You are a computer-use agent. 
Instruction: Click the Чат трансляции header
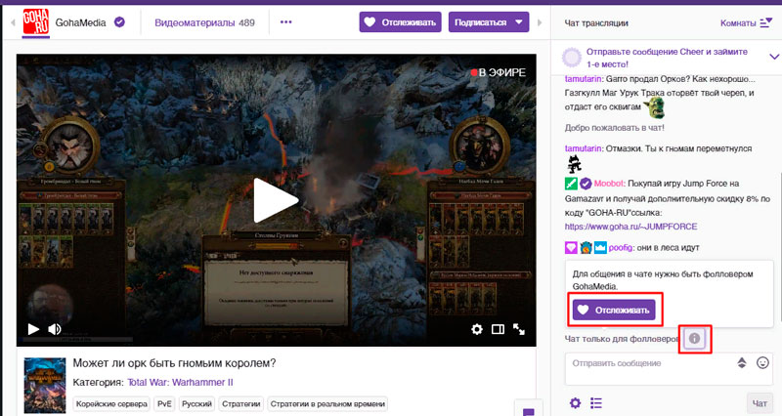pos(596,22)
